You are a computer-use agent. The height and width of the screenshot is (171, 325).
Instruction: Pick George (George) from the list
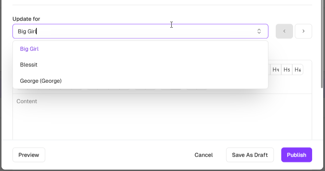pos(41,81)
